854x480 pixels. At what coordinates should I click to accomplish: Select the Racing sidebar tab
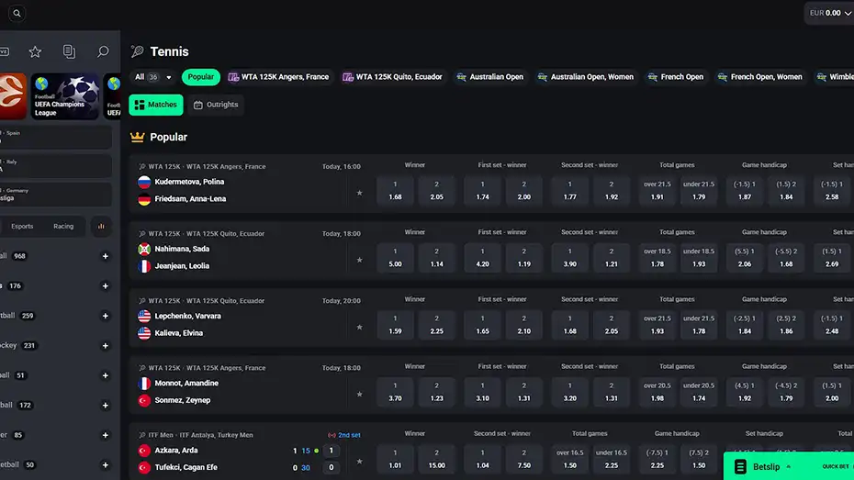63,226
